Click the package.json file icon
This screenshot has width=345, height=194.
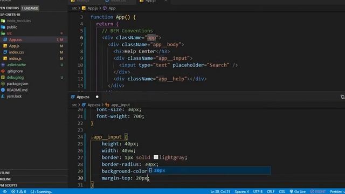click(3, 84)
